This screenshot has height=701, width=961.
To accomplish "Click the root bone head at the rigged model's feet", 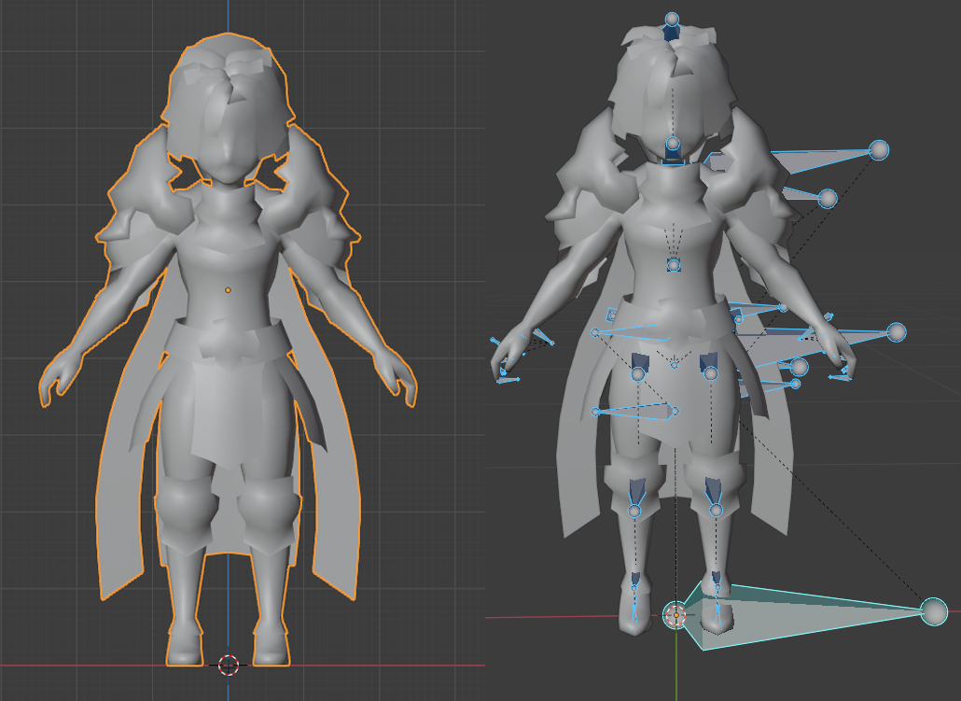I will point(676,615).
